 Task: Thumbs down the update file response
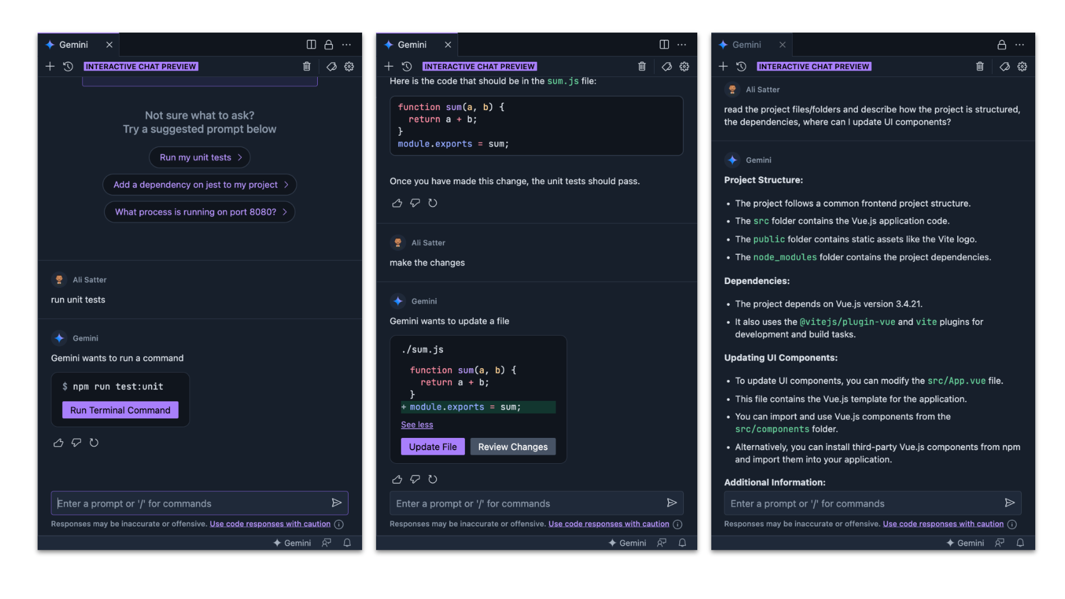pos(415,479)
